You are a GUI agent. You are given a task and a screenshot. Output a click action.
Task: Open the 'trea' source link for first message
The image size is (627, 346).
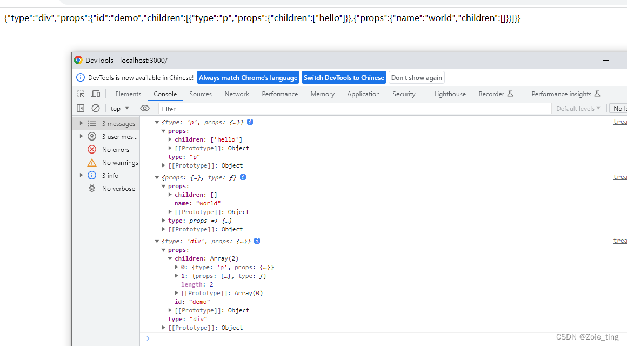[619, 122]
